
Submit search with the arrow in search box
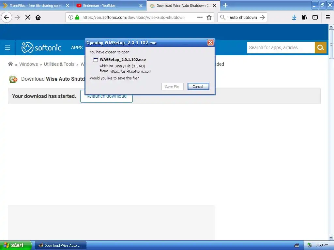tap(262, 17)
